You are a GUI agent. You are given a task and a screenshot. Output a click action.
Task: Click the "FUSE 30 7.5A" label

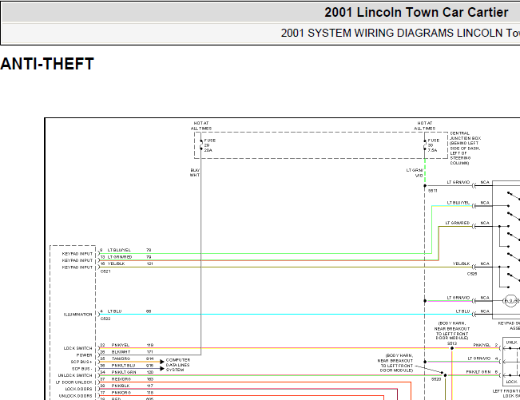click(433, 145)
